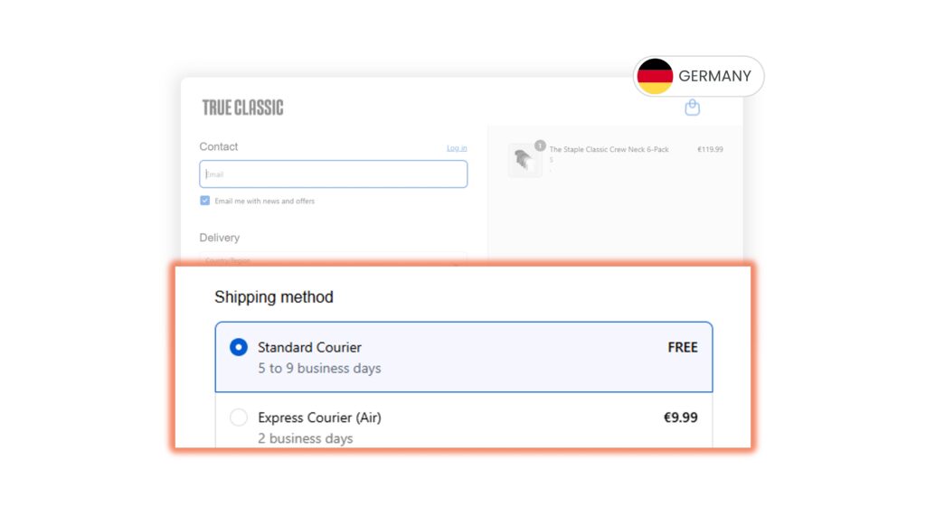Select the Standard Courier radio button
The height and width of the screenshot is (507, 926).
coord(239,347)
